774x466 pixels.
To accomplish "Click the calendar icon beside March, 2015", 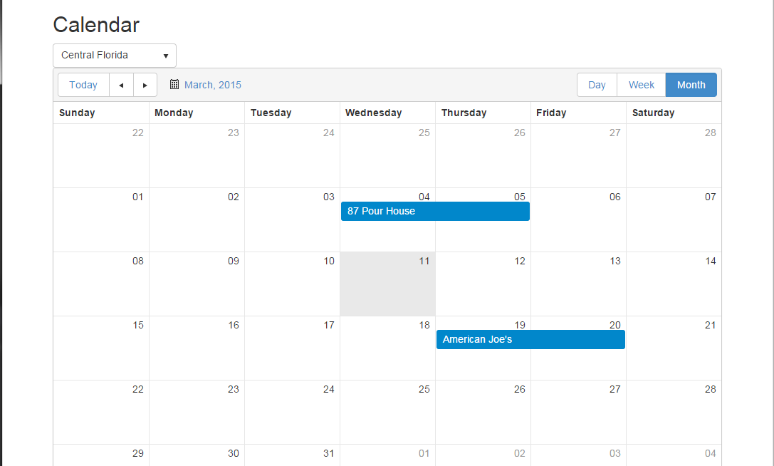I will tap(174, 84).
